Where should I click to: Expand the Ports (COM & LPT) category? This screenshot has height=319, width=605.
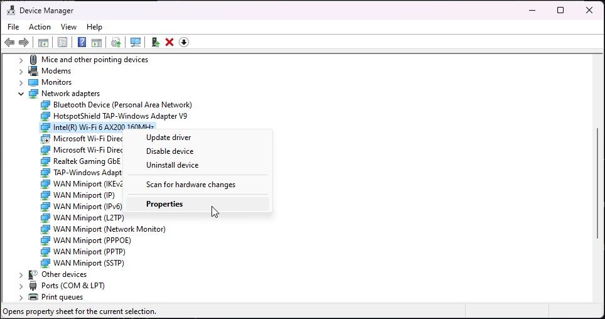pyautogui.click(x=21, y=286)
